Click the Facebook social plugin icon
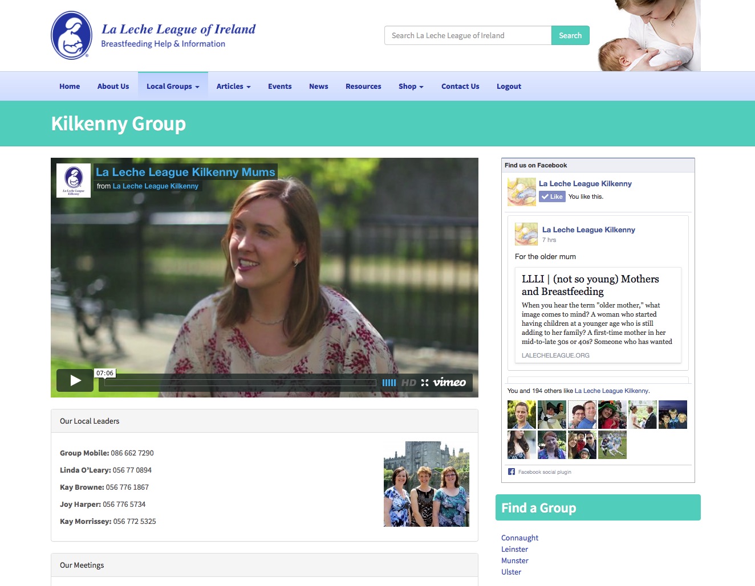Image resolution: width=755 pixels, height=586 pixels. [x=512, y=472]
